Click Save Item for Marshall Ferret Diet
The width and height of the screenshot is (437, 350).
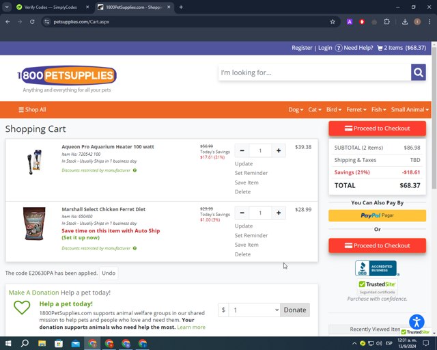pos(246,245)
